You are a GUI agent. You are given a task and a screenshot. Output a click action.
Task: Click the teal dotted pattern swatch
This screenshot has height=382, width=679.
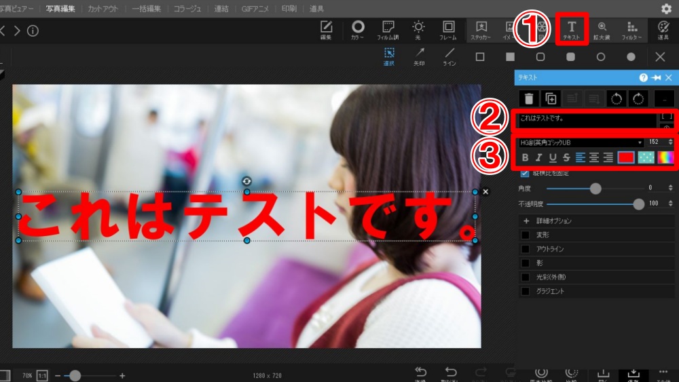click(x=646, y=157)
